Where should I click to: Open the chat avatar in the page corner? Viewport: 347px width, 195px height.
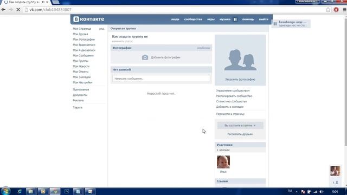point(335,171)
